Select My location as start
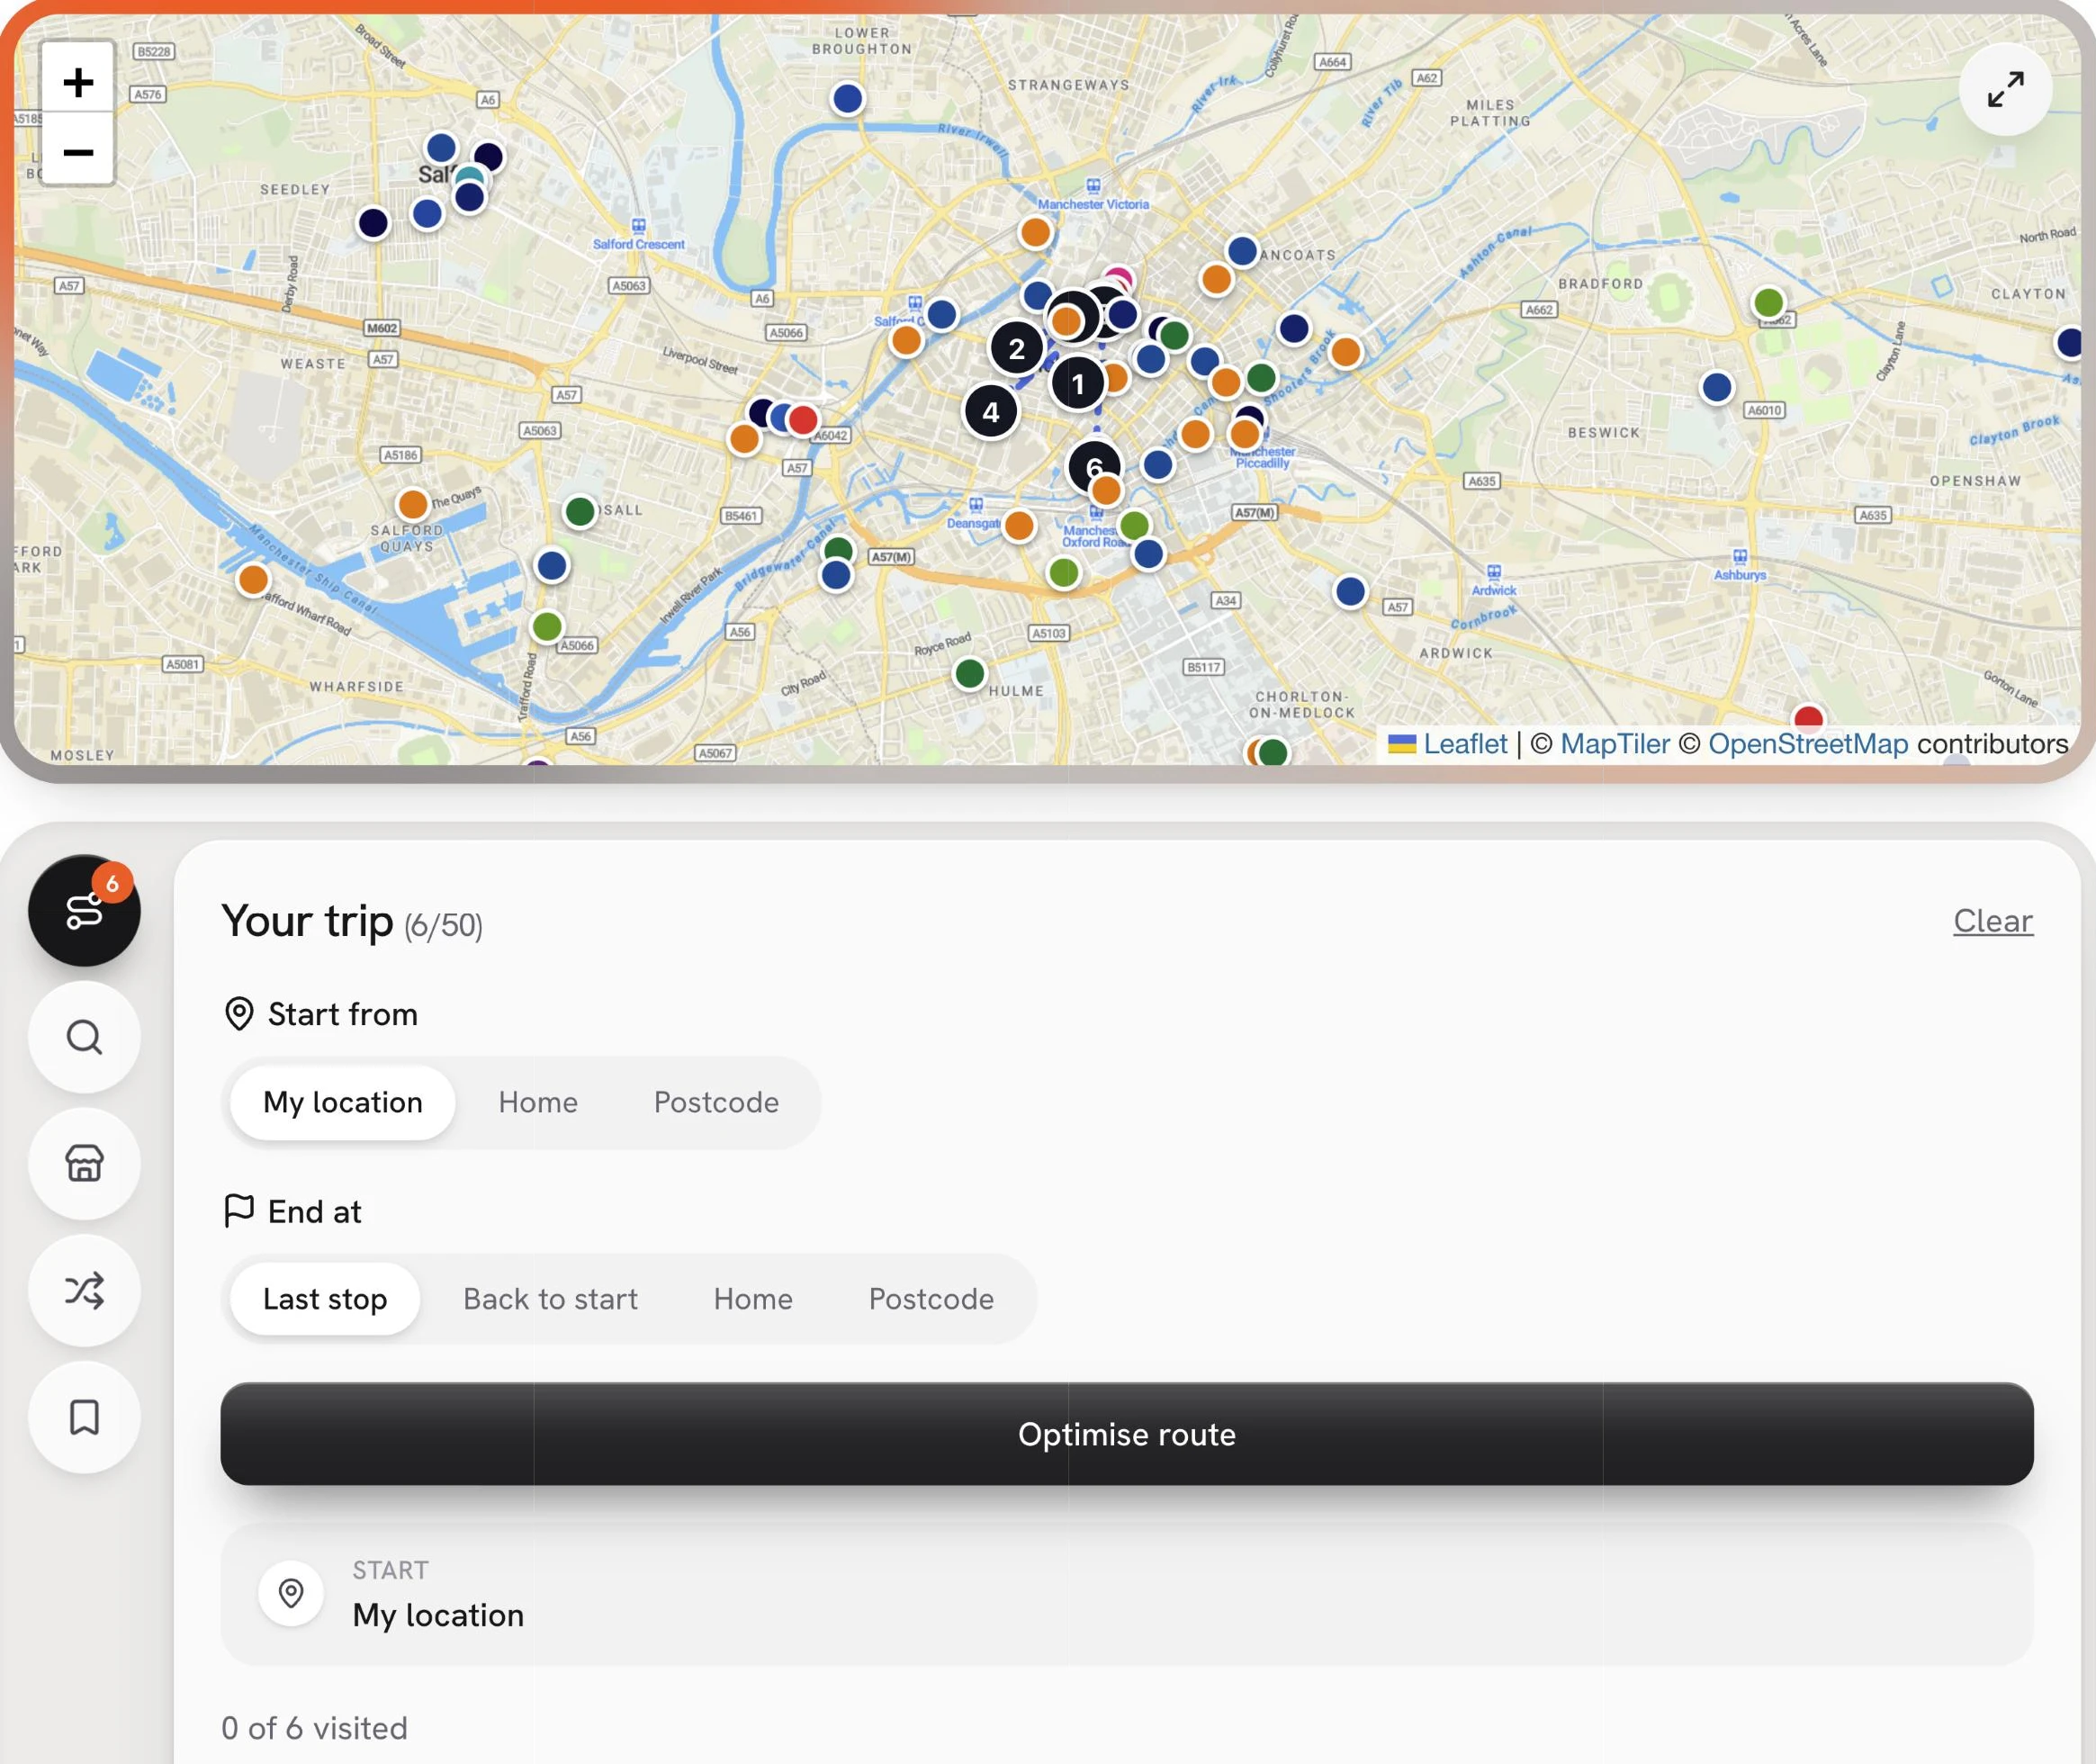Screen dimensions: 2096x1764 tap(342, 1102)
